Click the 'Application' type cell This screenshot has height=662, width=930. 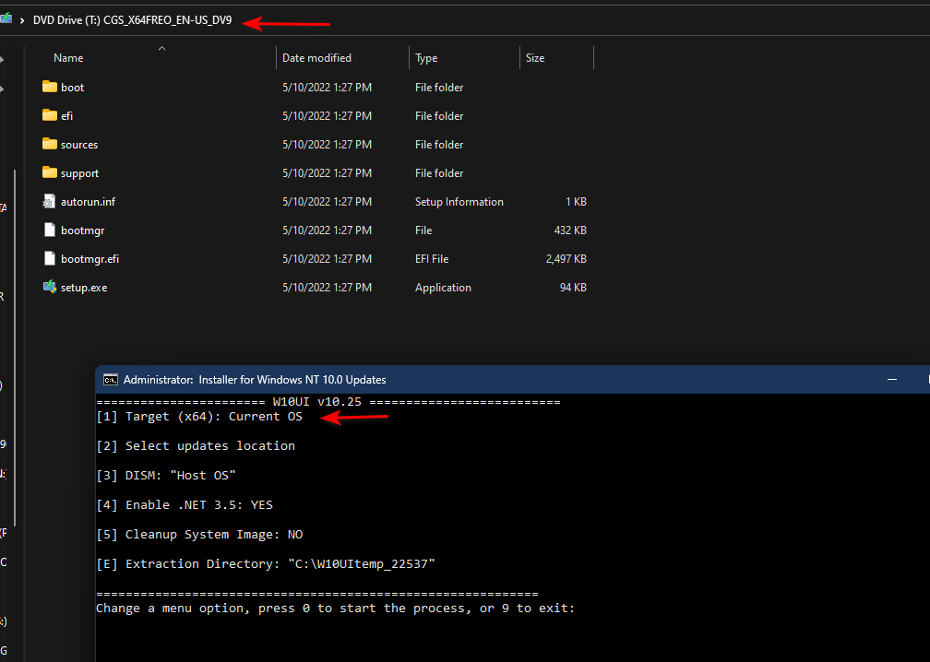coord(443,288)
